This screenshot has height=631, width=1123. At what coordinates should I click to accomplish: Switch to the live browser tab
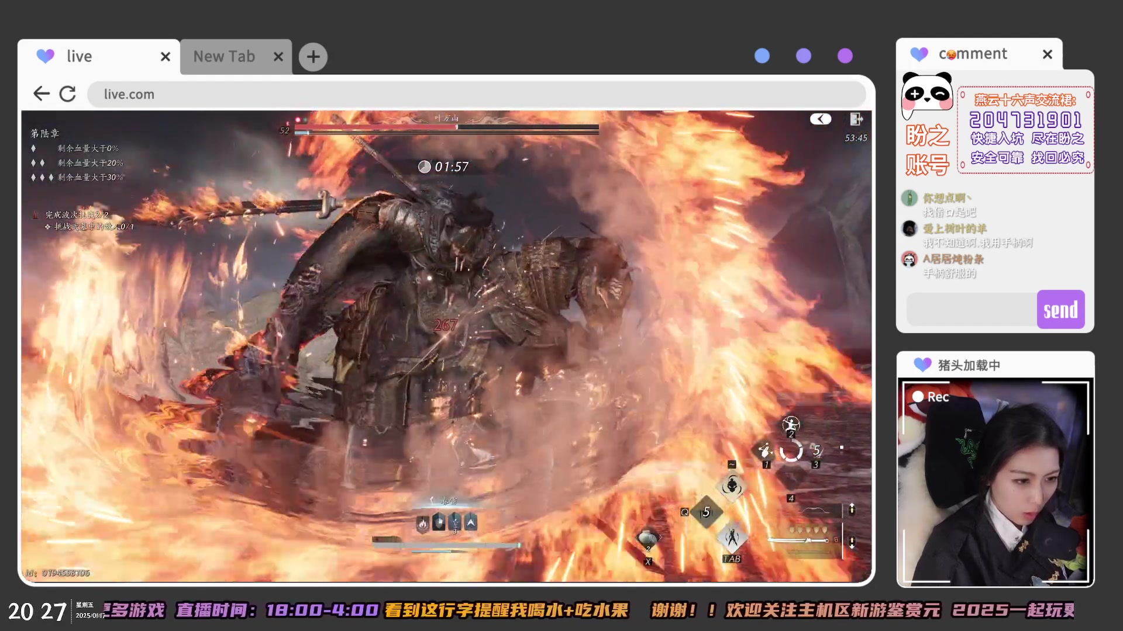(x=98, y=57)
